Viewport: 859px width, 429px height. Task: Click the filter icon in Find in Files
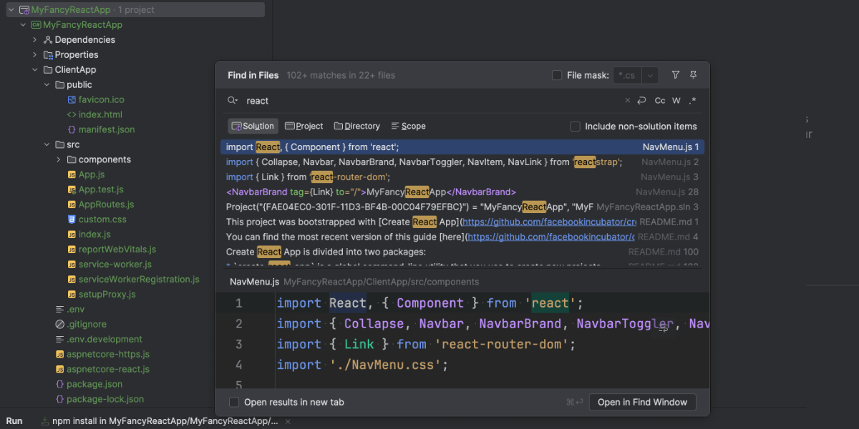[675, 75]
